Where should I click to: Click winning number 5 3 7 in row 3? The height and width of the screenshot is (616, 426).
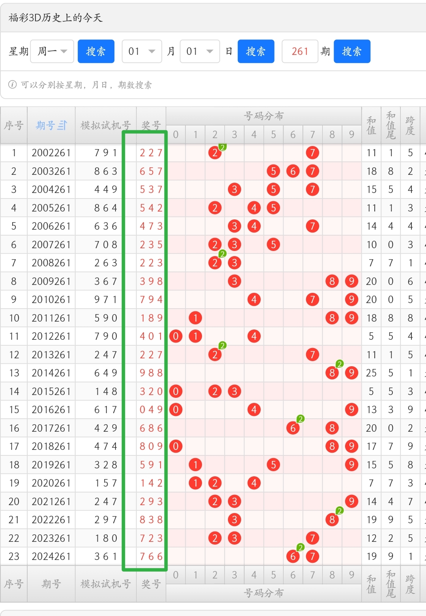[x=151, y=189]
